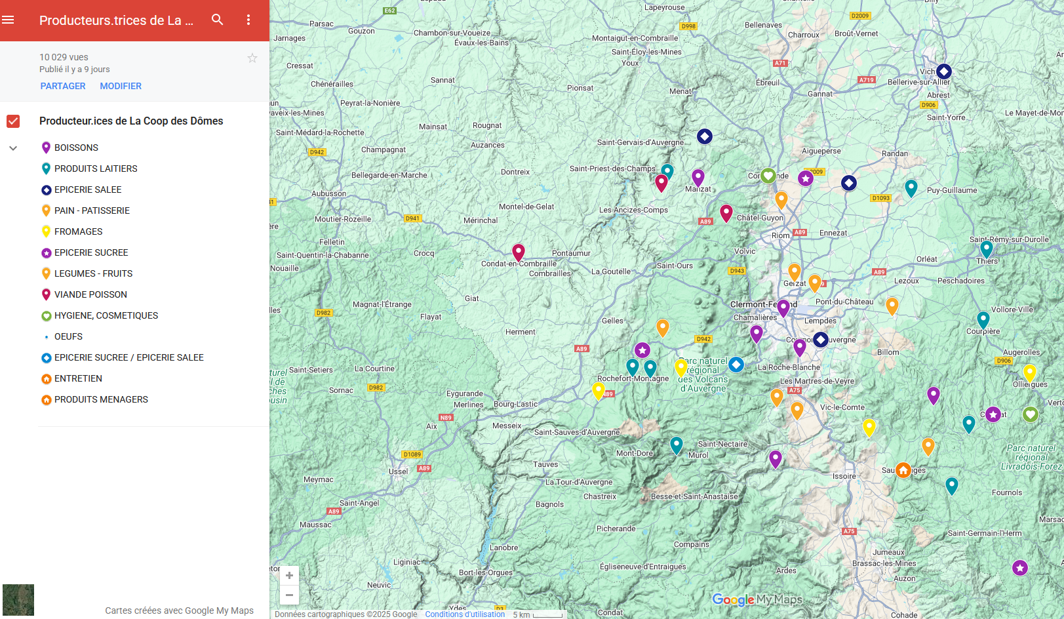
Task: Click the Google My Maps logo
Action: click(757, 599)
